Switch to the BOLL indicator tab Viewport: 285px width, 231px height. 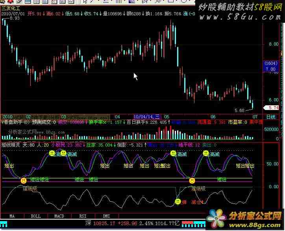tap(36, 216)
